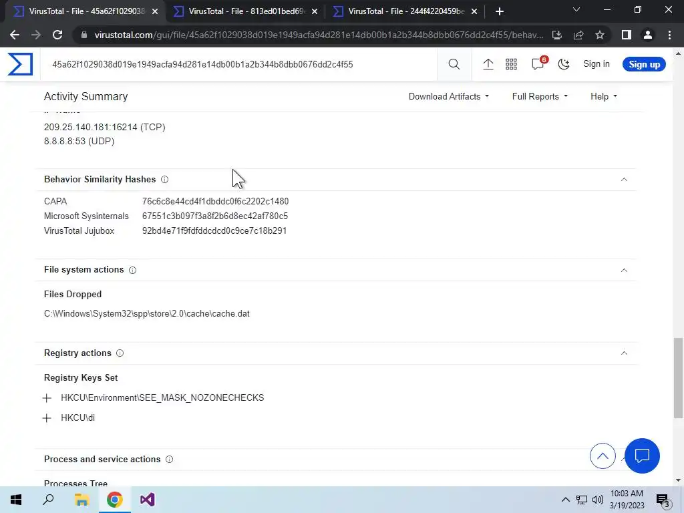Screen dimensions: 684x513
Task: Click the 209.25.140.181:16214 (TCP) entry
Action: [x=105, y=127]
